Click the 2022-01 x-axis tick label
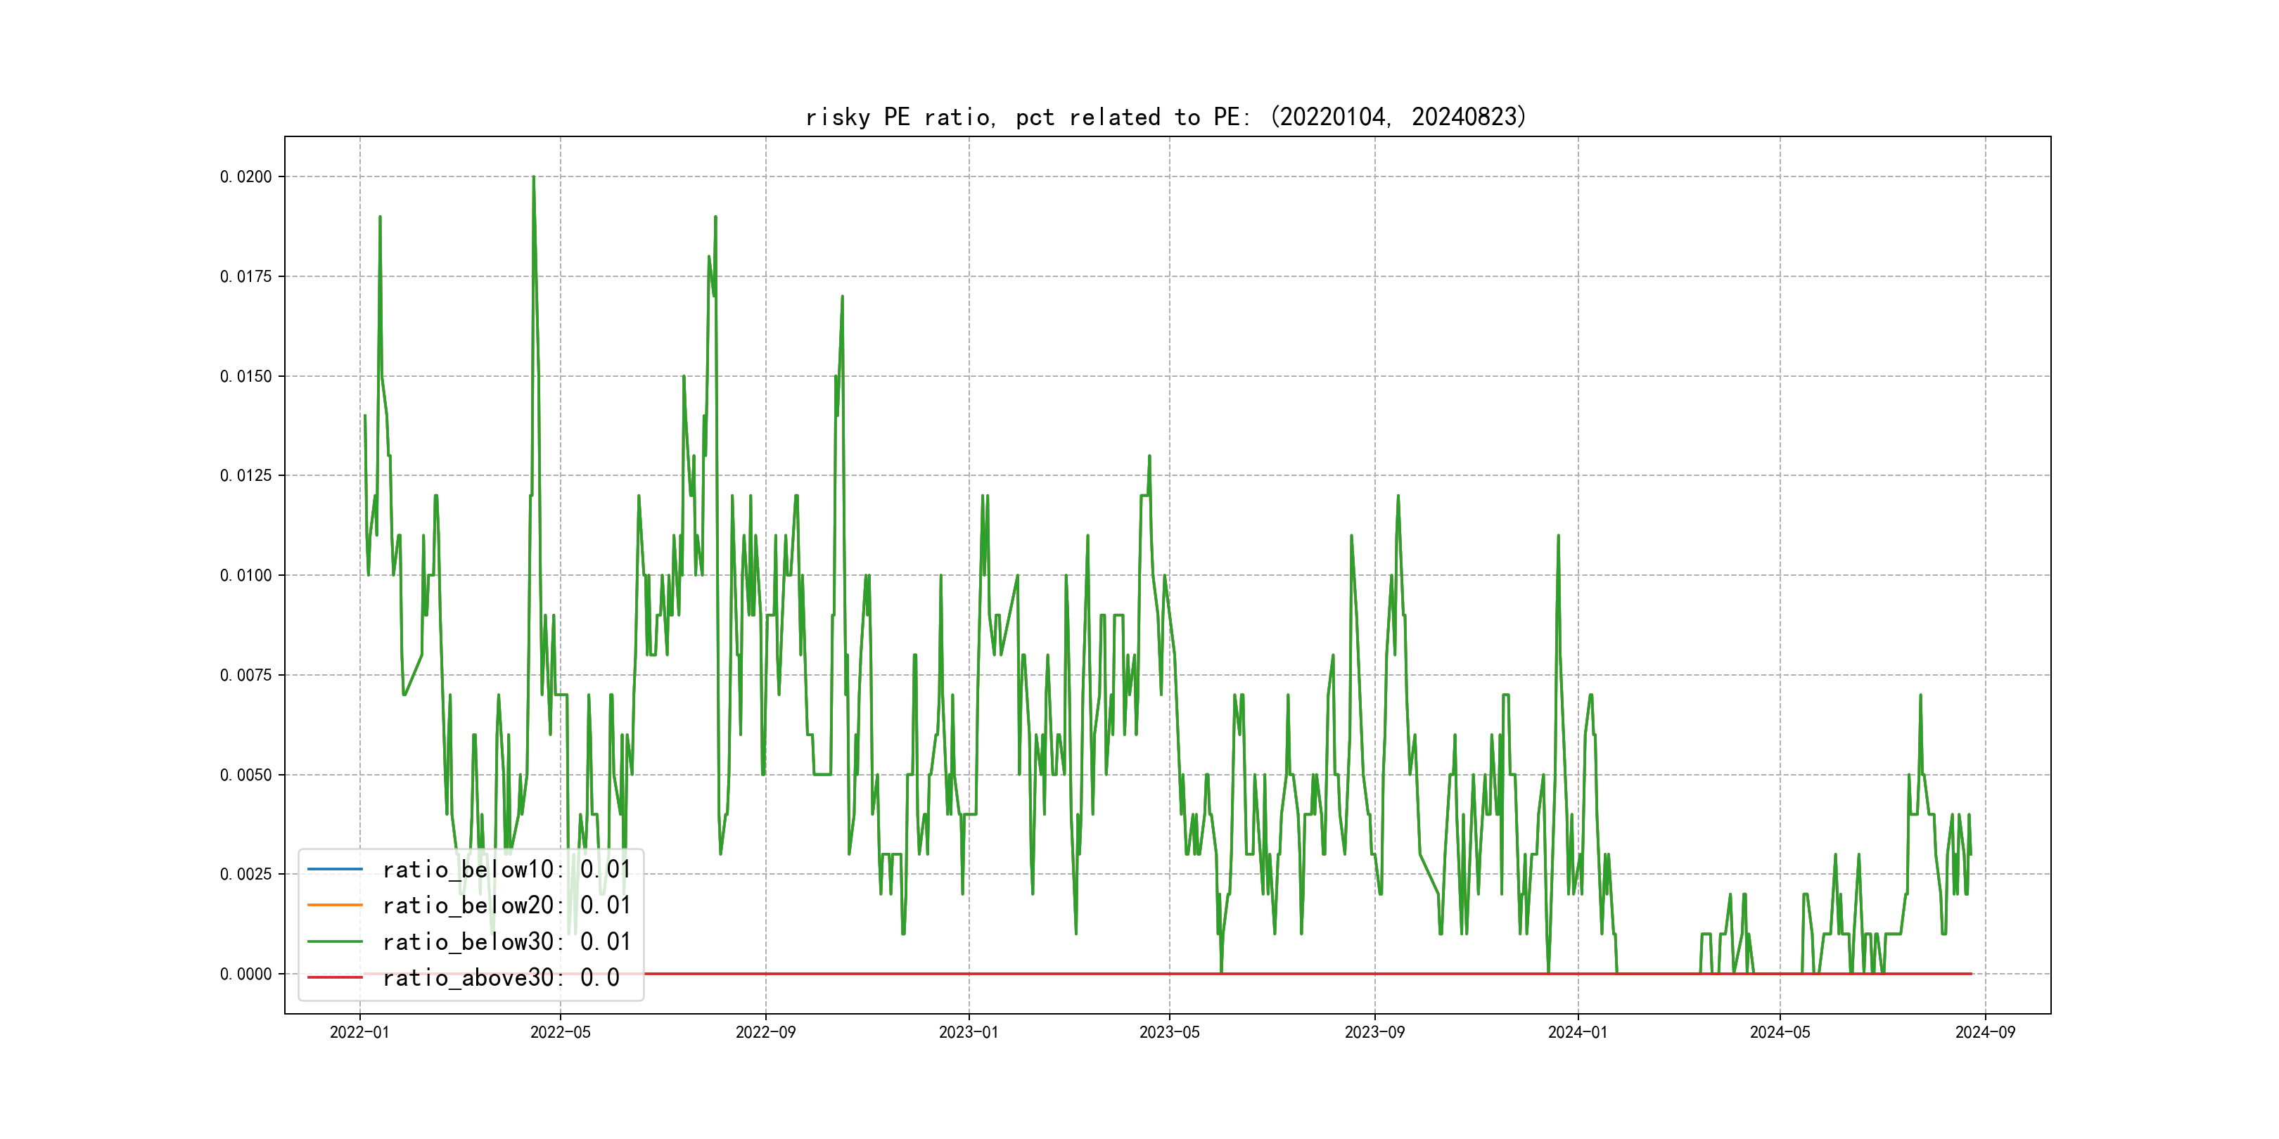Viewport: 2279px width, 1139px height. tap(359, 1032)
